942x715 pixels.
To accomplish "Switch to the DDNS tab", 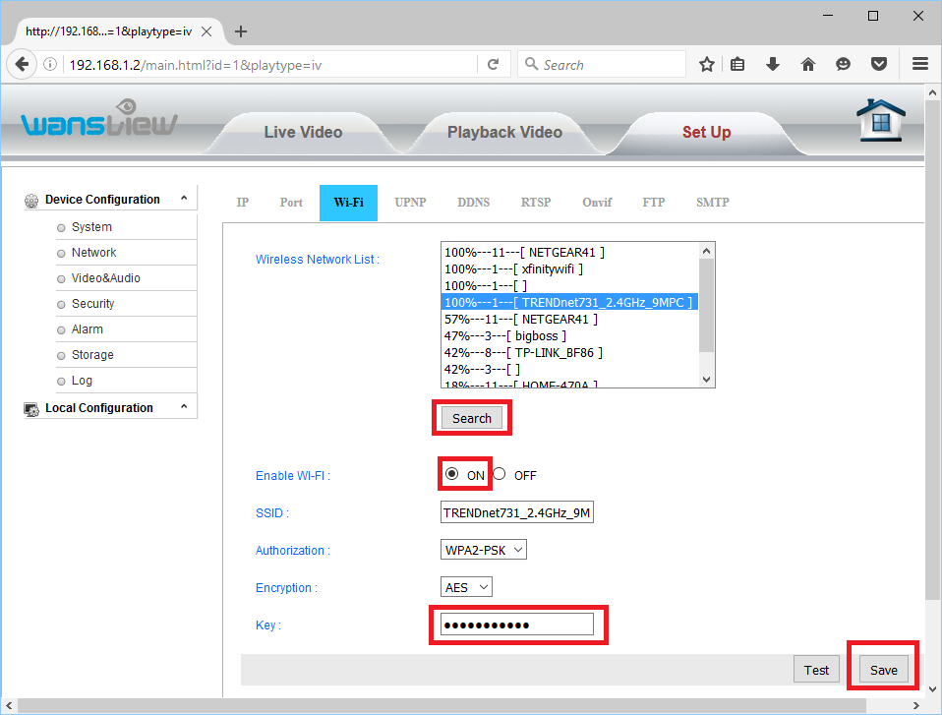I will point(473,203).
